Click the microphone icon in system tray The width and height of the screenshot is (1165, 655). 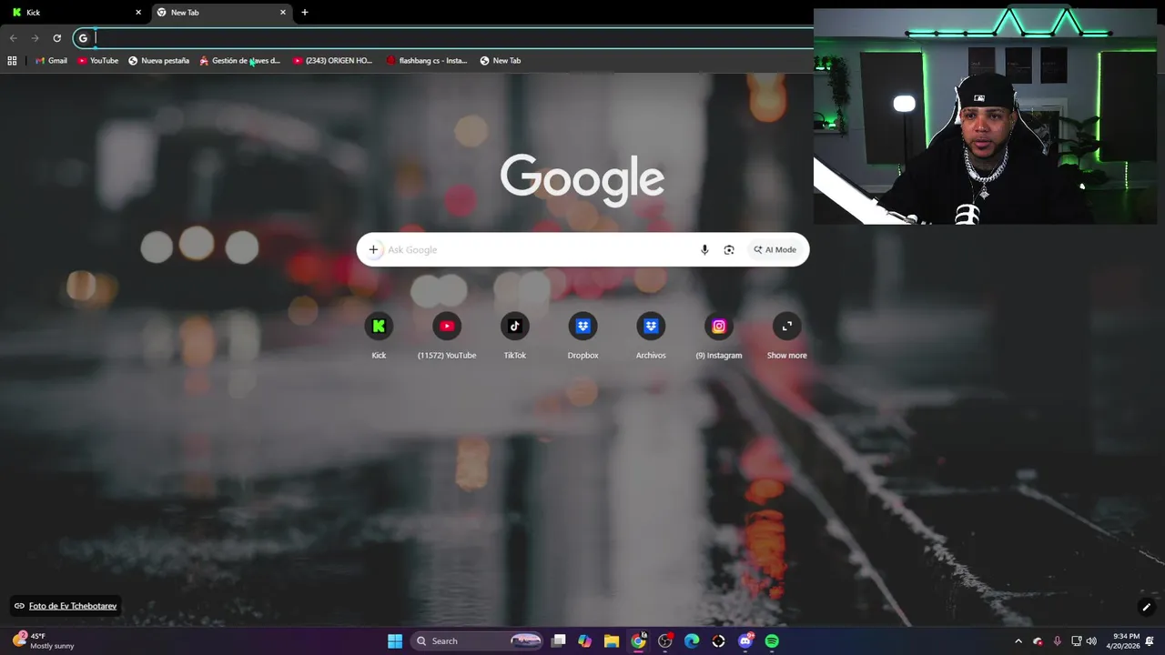click(1057, 641)
